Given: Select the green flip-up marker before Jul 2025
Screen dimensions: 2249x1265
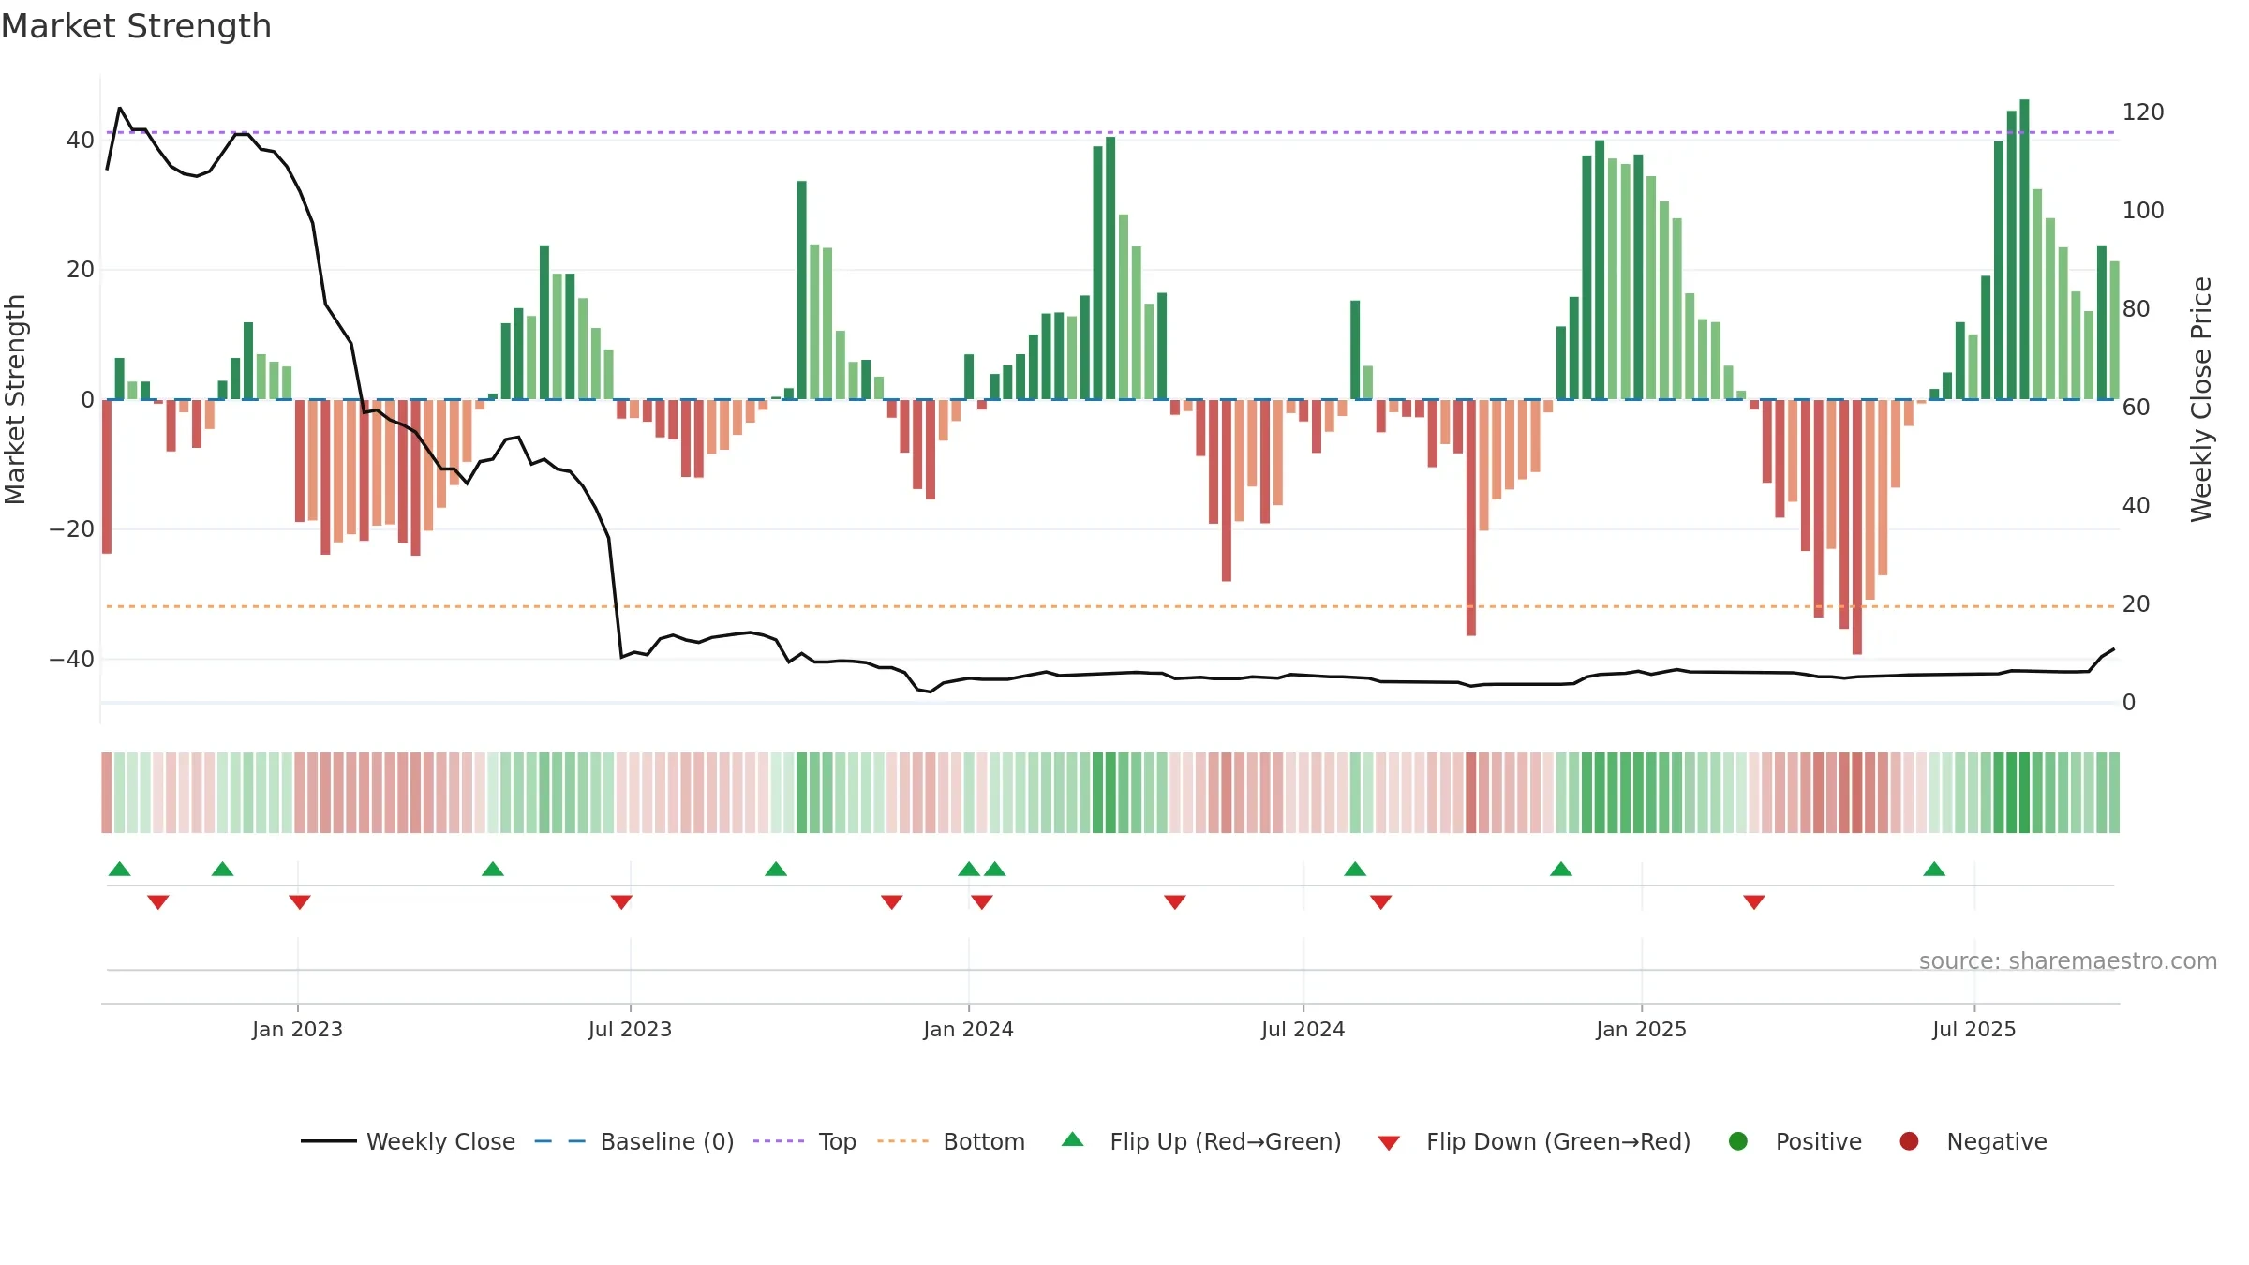Looking at the screenshot, I should click(1934, 869).
